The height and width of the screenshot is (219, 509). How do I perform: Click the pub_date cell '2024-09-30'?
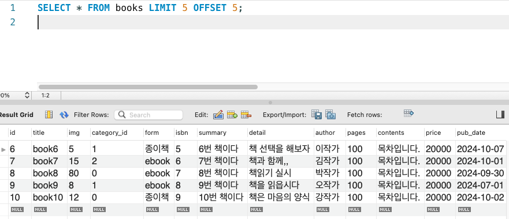[481, 173]
